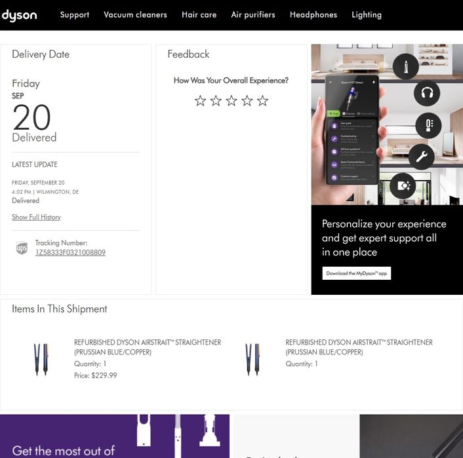Rate experience four stars
Screen dimensions: 463x458
(x=247, y=101)
